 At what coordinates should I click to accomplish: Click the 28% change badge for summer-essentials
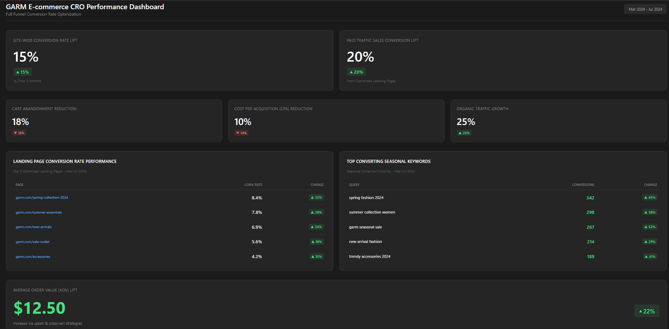[316, 212]
